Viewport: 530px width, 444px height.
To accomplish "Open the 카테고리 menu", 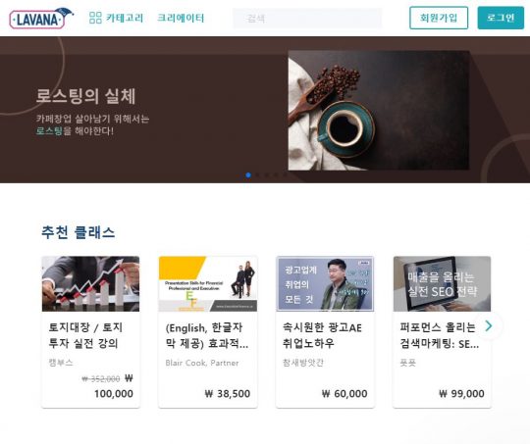I will click(x=125, y=18).
